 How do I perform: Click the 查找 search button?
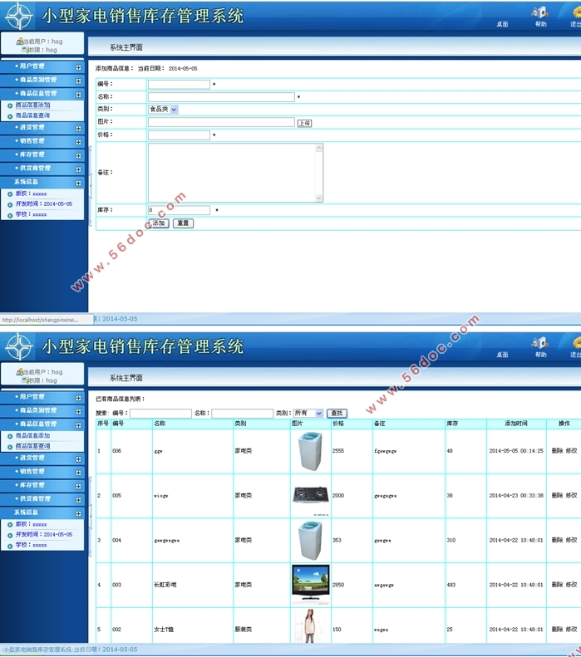337,413
